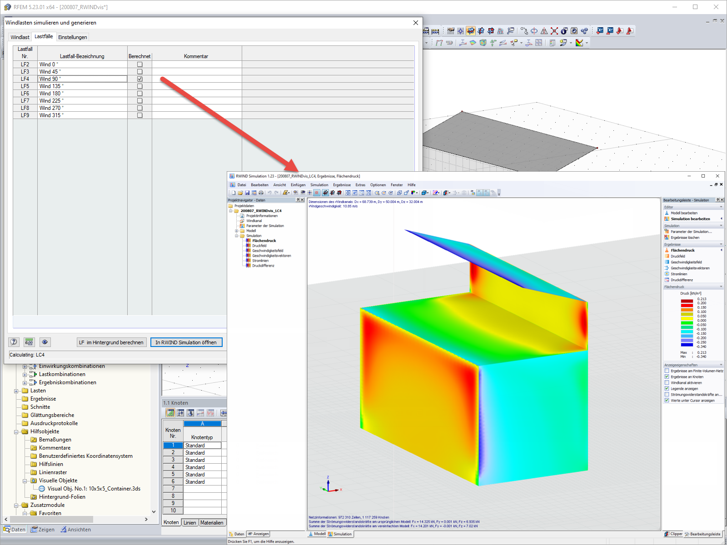Expand the Lasten tree node
The height and width of the screenshot is (545, 727).
16,391
